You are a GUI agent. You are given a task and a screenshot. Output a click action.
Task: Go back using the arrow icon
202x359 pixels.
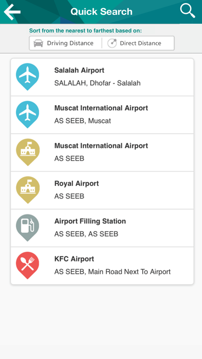12,12
